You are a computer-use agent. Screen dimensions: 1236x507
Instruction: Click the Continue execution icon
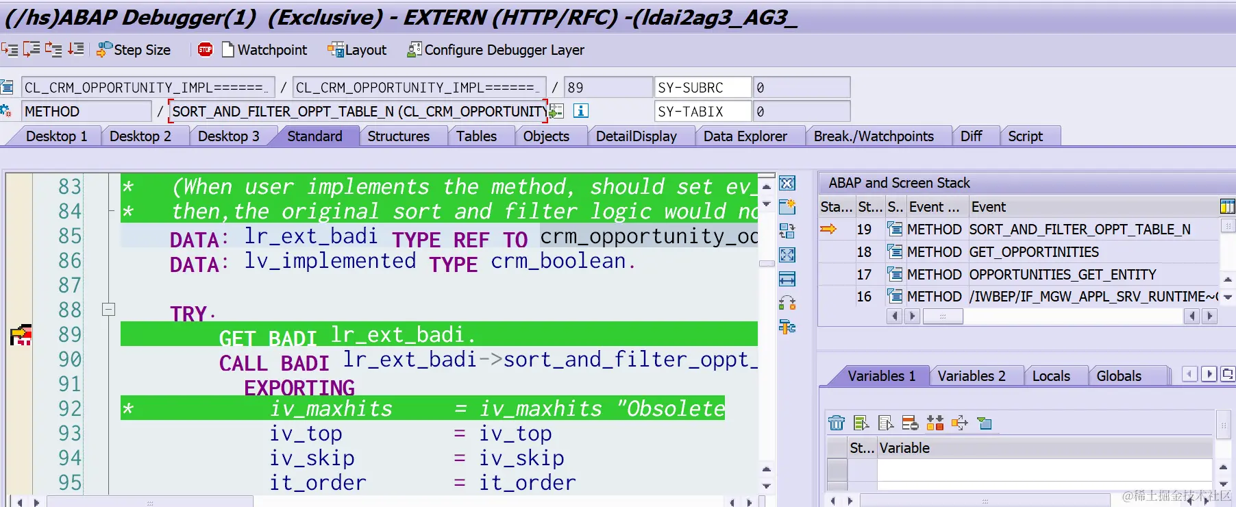pos(76,49)
